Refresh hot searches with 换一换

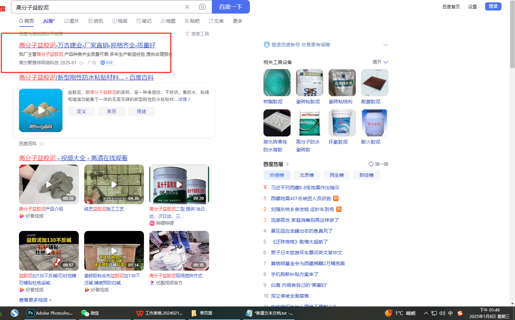click(379, 164)
